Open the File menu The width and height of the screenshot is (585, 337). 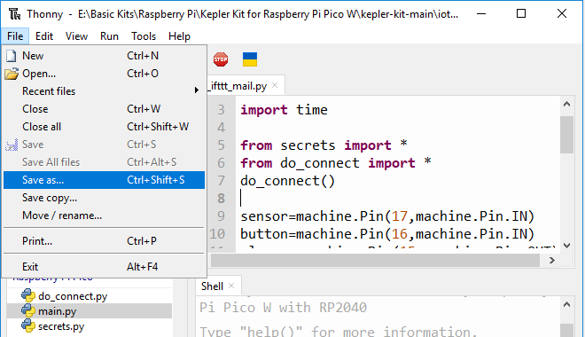click(15, 36)
